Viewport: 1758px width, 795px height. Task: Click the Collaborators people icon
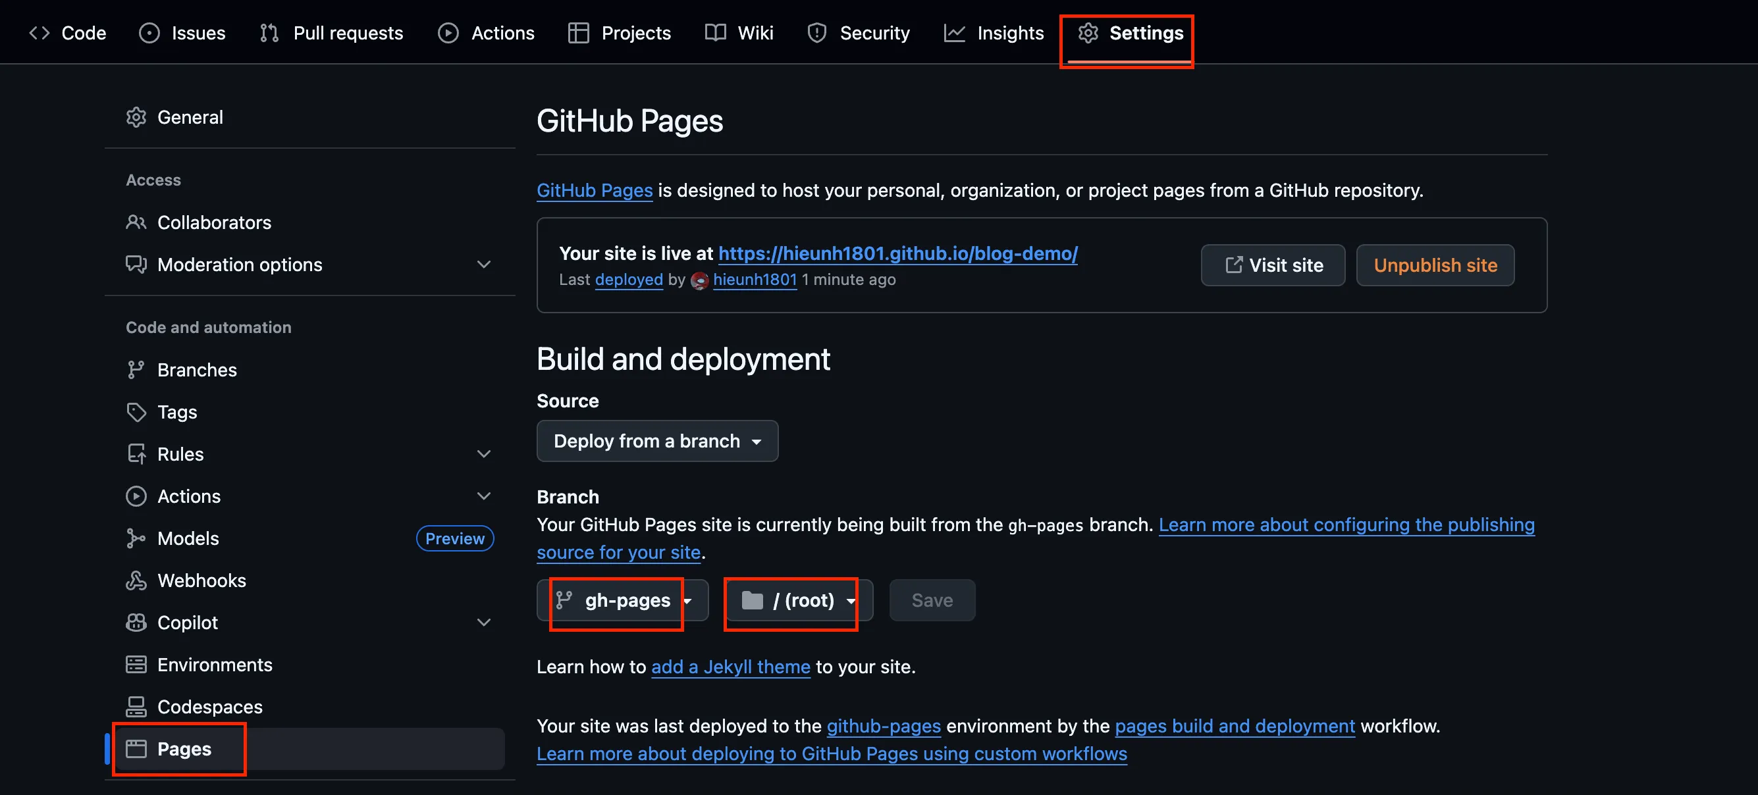point(136,222)
